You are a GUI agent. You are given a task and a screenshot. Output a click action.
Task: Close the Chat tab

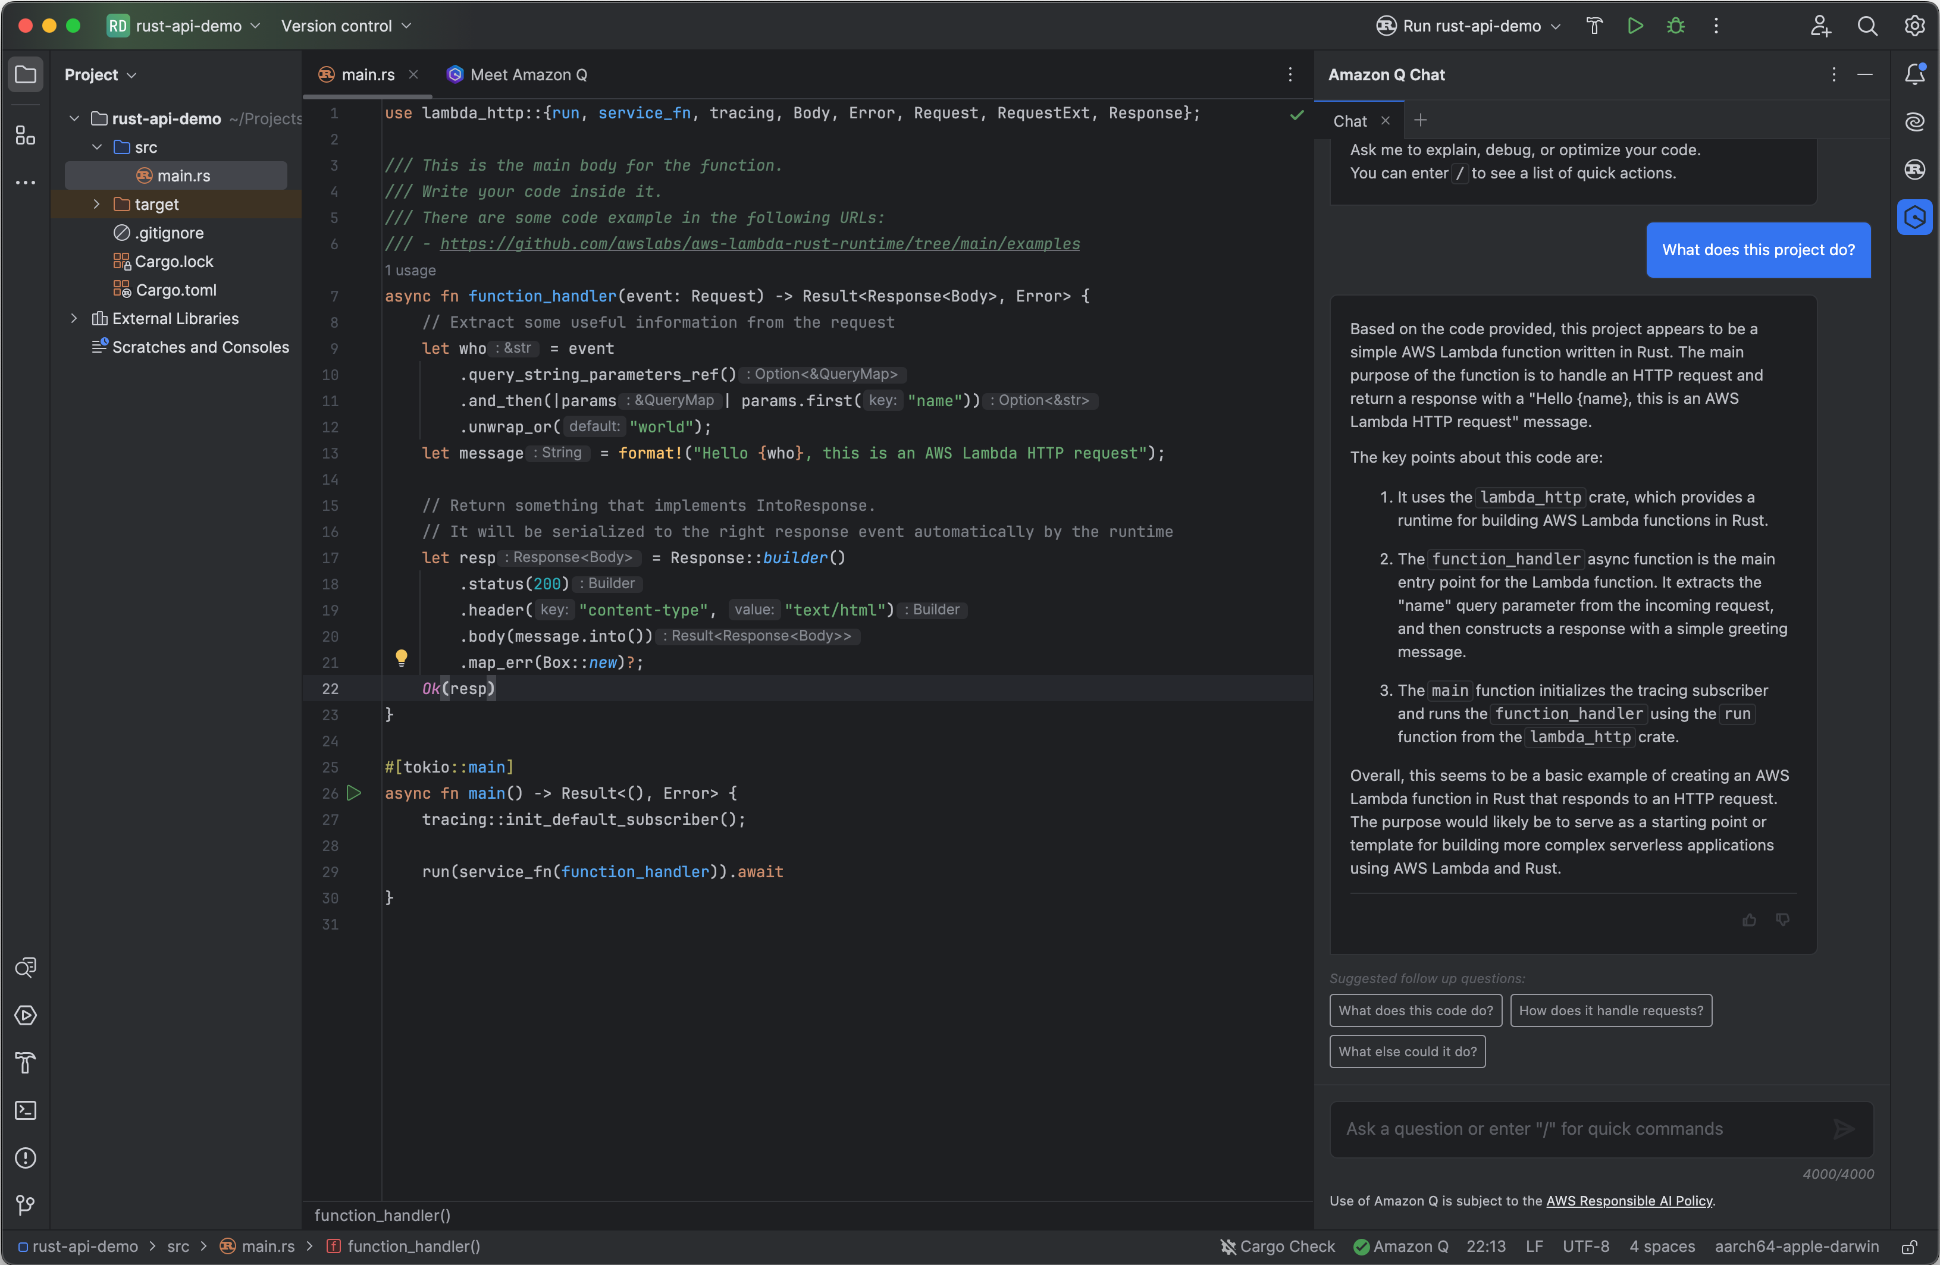click(1385, 121)
